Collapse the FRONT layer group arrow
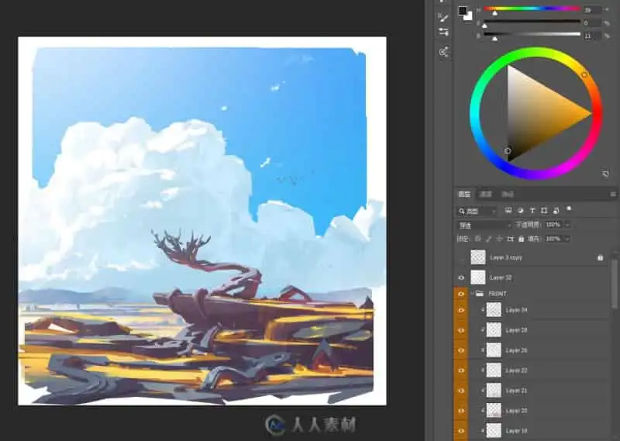620x441 pixels. click(472, 294)
